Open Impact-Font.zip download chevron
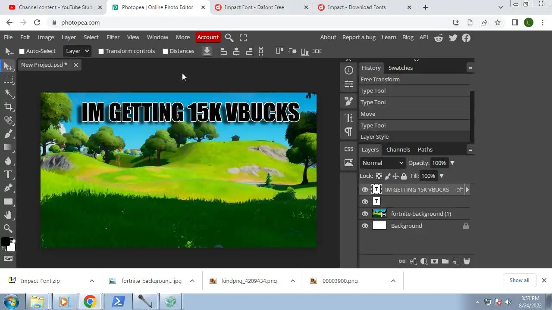Image resolution: width=552 pixels, height=310 pixels. click(x=91, y=281)
